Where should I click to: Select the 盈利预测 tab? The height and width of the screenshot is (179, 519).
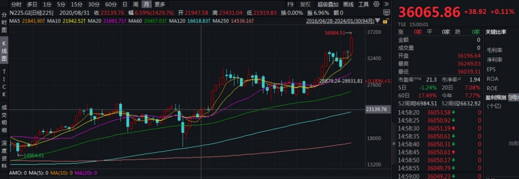pos(495,97)
